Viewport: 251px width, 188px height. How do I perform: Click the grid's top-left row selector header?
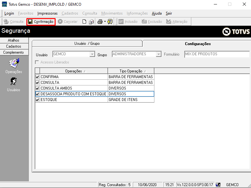tap(37, 71)
